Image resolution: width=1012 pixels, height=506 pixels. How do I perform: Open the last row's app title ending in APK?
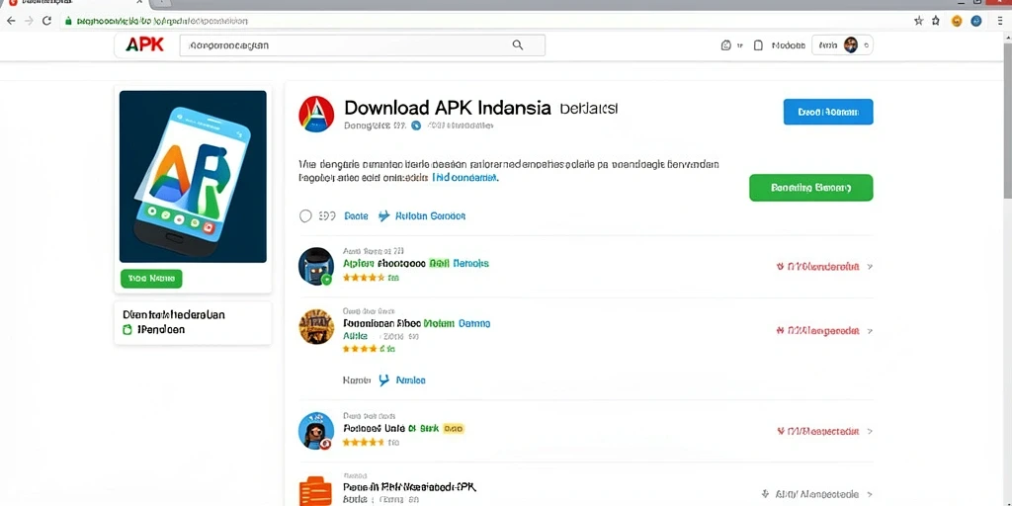tap(410, 486)
